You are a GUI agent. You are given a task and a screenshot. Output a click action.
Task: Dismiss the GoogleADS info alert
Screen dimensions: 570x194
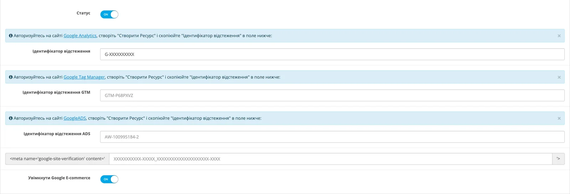tap(559, 118)
